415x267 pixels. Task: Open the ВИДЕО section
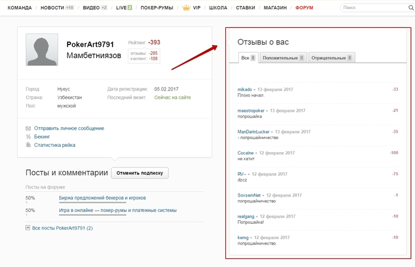pos(91,8)
